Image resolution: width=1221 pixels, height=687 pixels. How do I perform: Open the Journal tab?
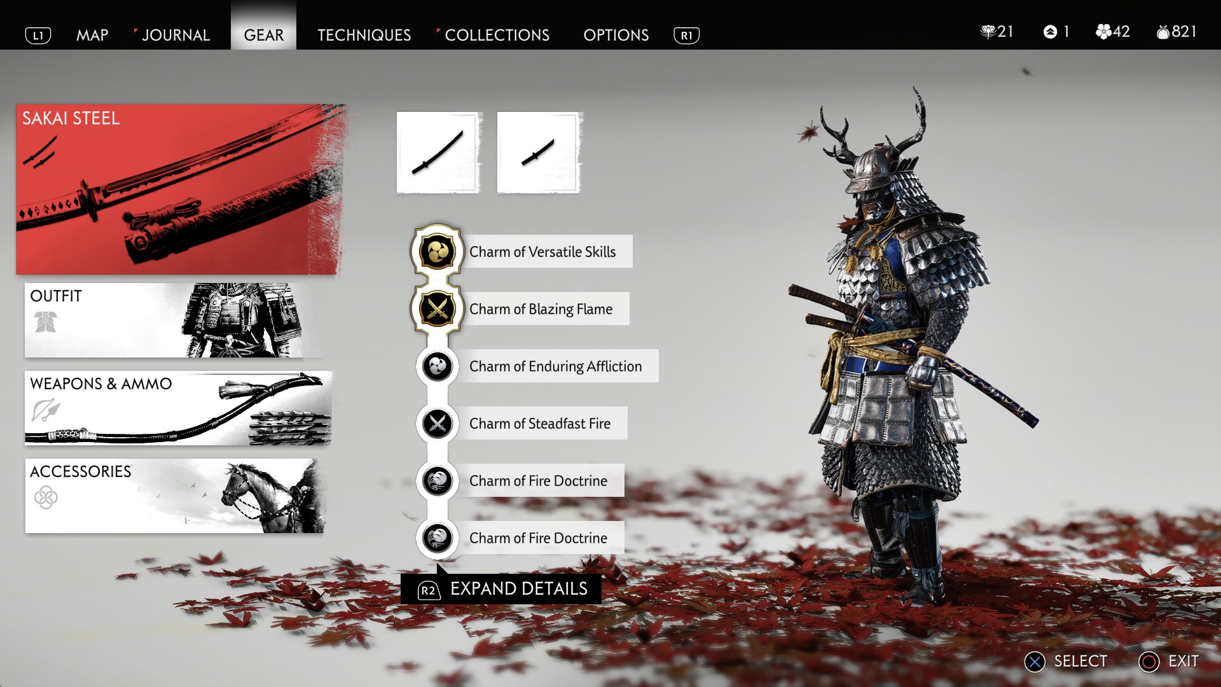(176, 35)
